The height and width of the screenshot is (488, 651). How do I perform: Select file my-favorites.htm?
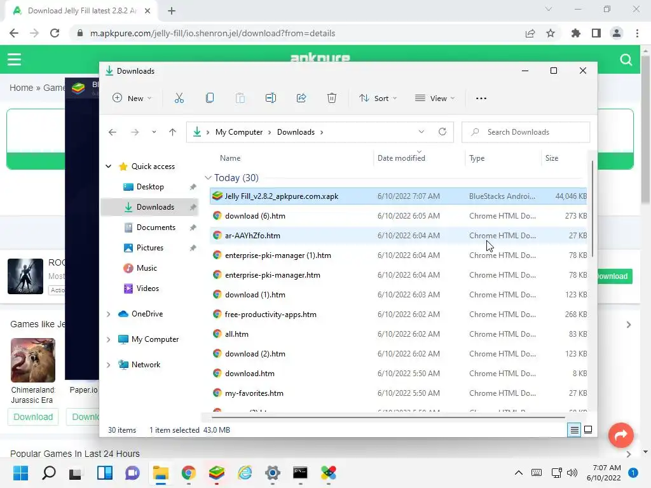click(x=398, y=393)
